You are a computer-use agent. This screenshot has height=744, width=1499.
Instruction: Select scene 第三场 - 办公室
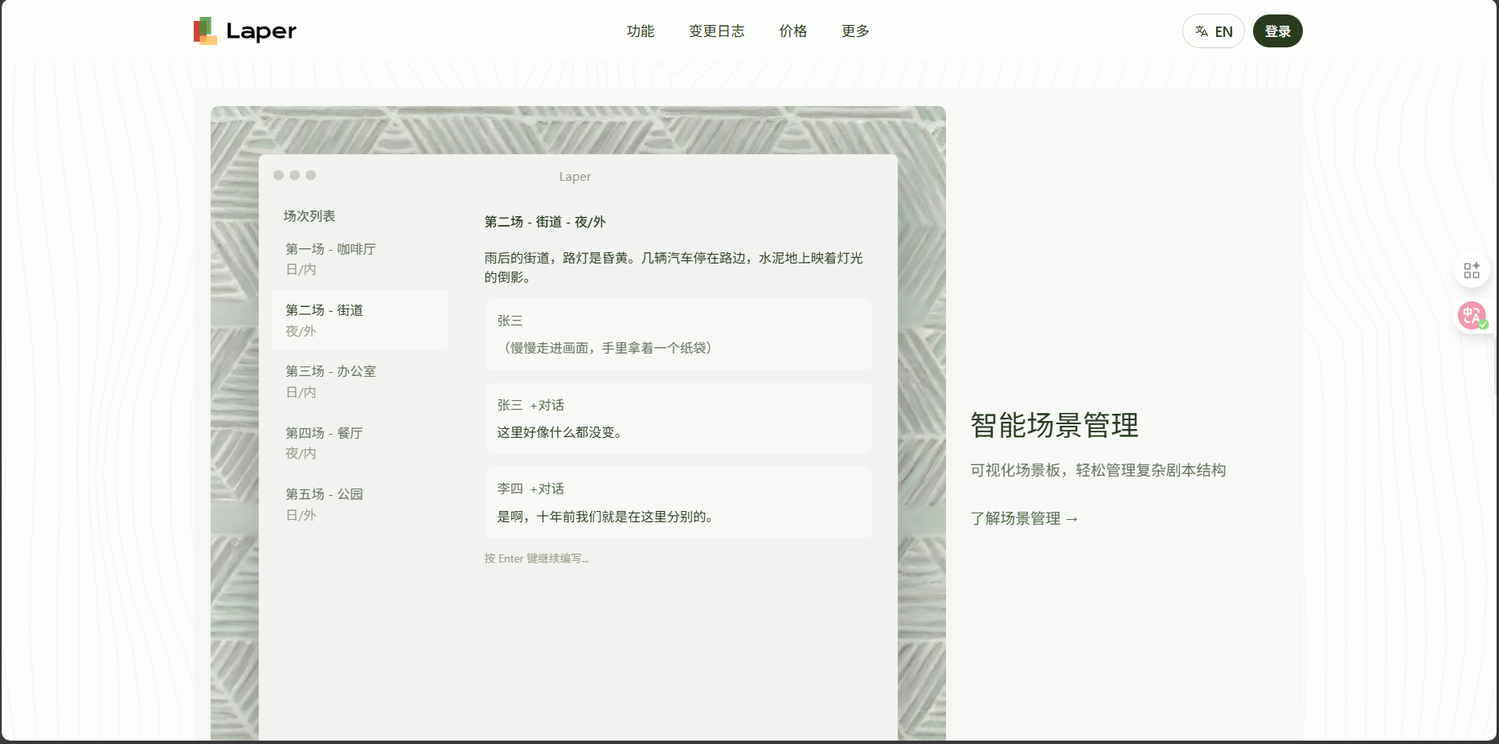tap(359, 382)
